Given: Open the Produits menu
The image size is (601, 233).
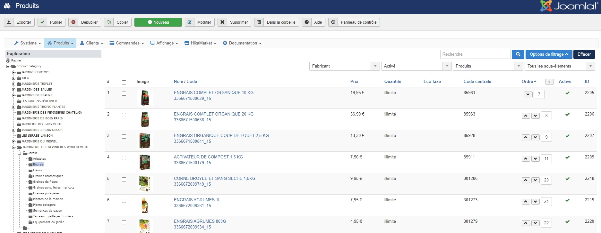Looking at the screenshot, I should tap(60, 43).
